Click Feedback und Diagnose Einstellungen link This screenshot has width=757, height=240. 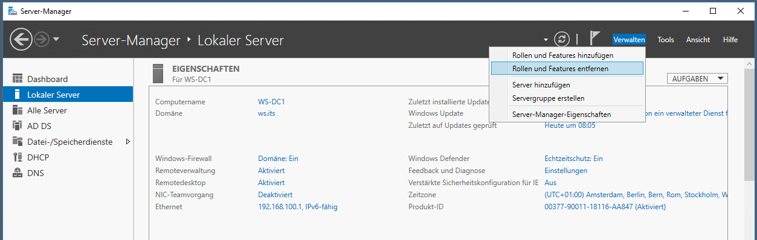coord(565,171)
